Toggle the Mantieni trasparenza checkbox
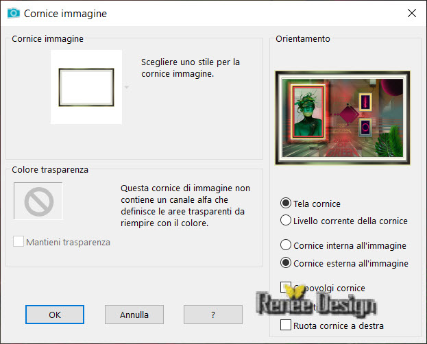The image size is (427, 344). click(x=19, y=241)
